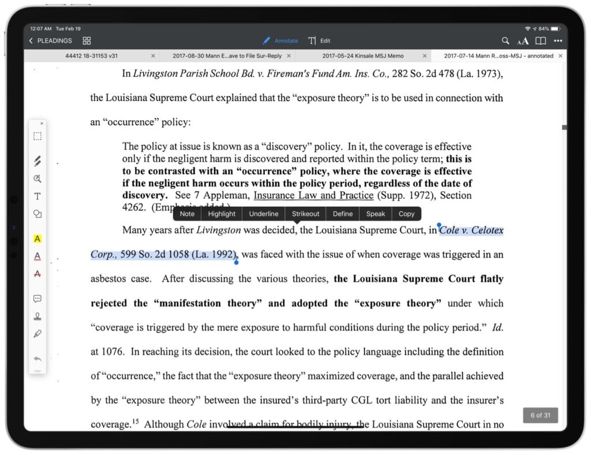Undo with the sidebar back arrow
This screenshot has width=591, height=455.
click(x=38, y=359)
